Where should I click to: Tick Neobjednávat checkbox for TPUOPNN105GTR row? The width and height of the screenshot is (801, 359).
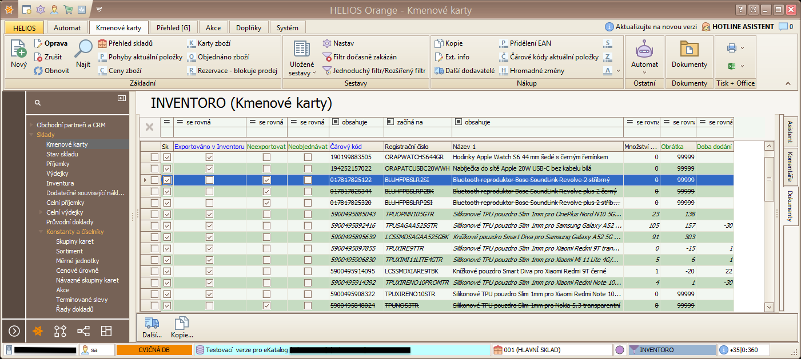(308, 214)
